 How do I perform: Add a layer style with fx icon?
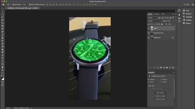(x=158, y=68)
